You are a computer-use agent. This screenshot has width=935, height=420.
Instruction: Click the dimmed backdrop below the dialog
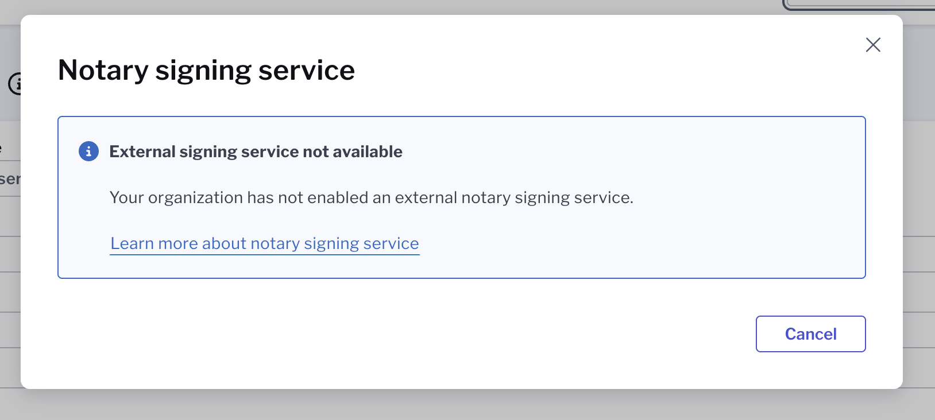tap(459, 405)
